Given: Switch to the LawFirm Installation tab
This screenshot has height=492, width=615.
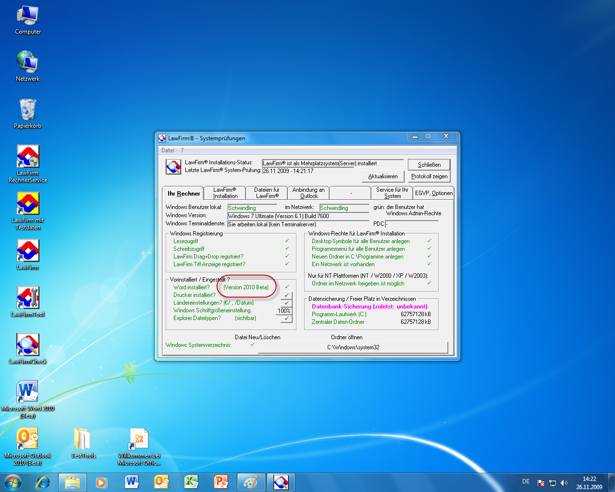Looking at the screenshot, I should (225, 193).
